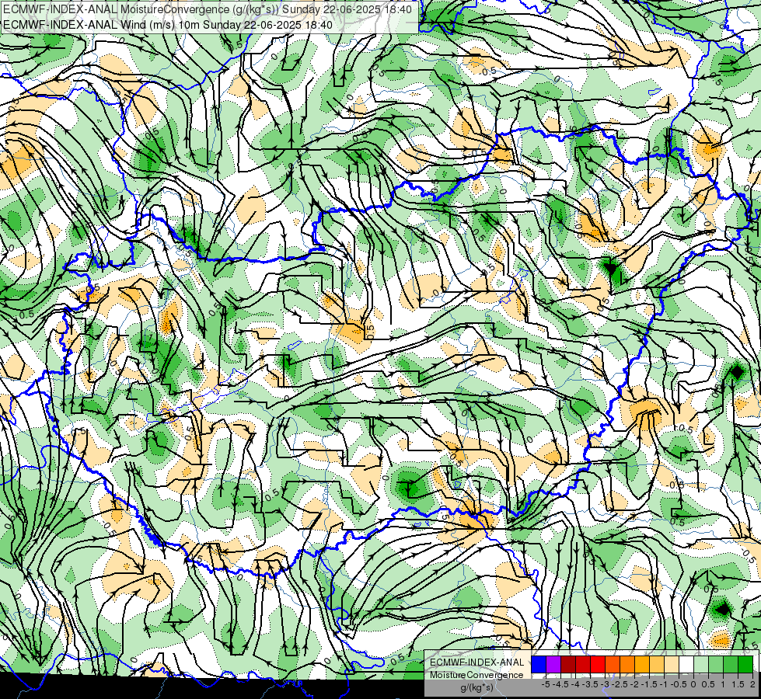Click the blue swatch at the legend's far left

pos(539,665)
